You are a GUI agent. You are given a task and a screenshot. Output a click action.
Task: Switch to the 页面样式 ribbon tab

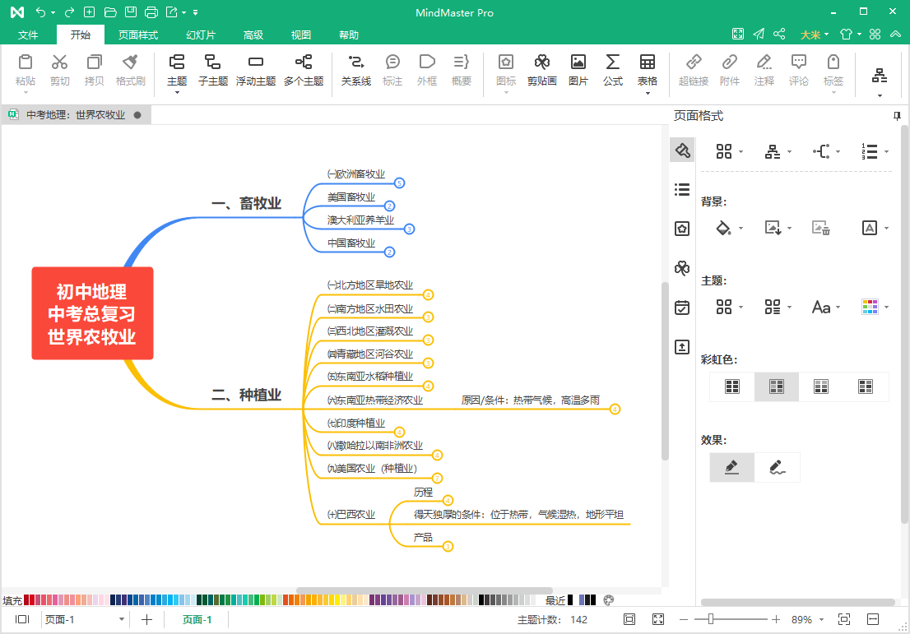138,35
